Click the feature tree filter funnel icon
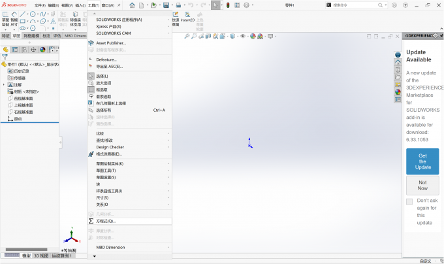 [5, 58]
